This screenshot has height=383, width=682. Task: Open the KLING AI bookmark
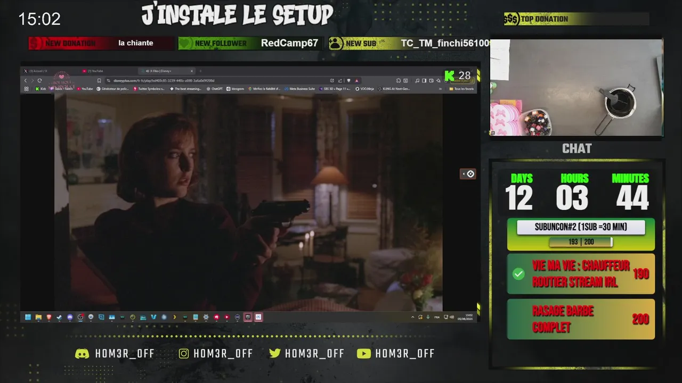394,89
